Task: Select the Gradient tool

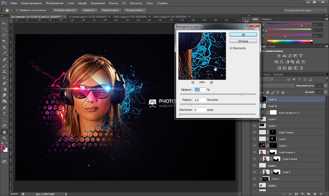Action: click(4, 90)
